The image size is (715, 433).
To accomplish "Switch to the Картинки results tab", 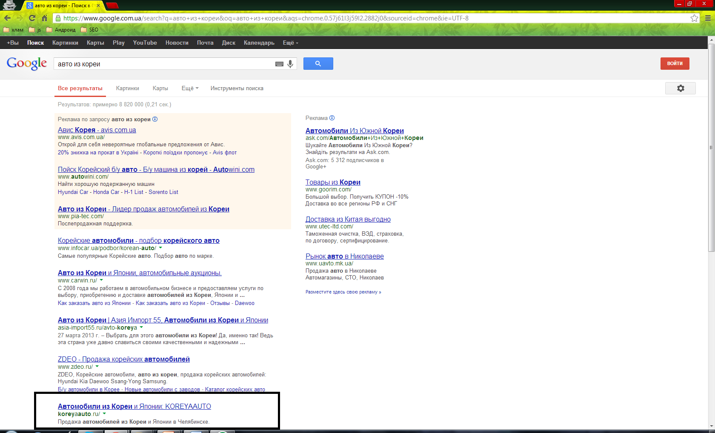I will click(x=128, y=88).
